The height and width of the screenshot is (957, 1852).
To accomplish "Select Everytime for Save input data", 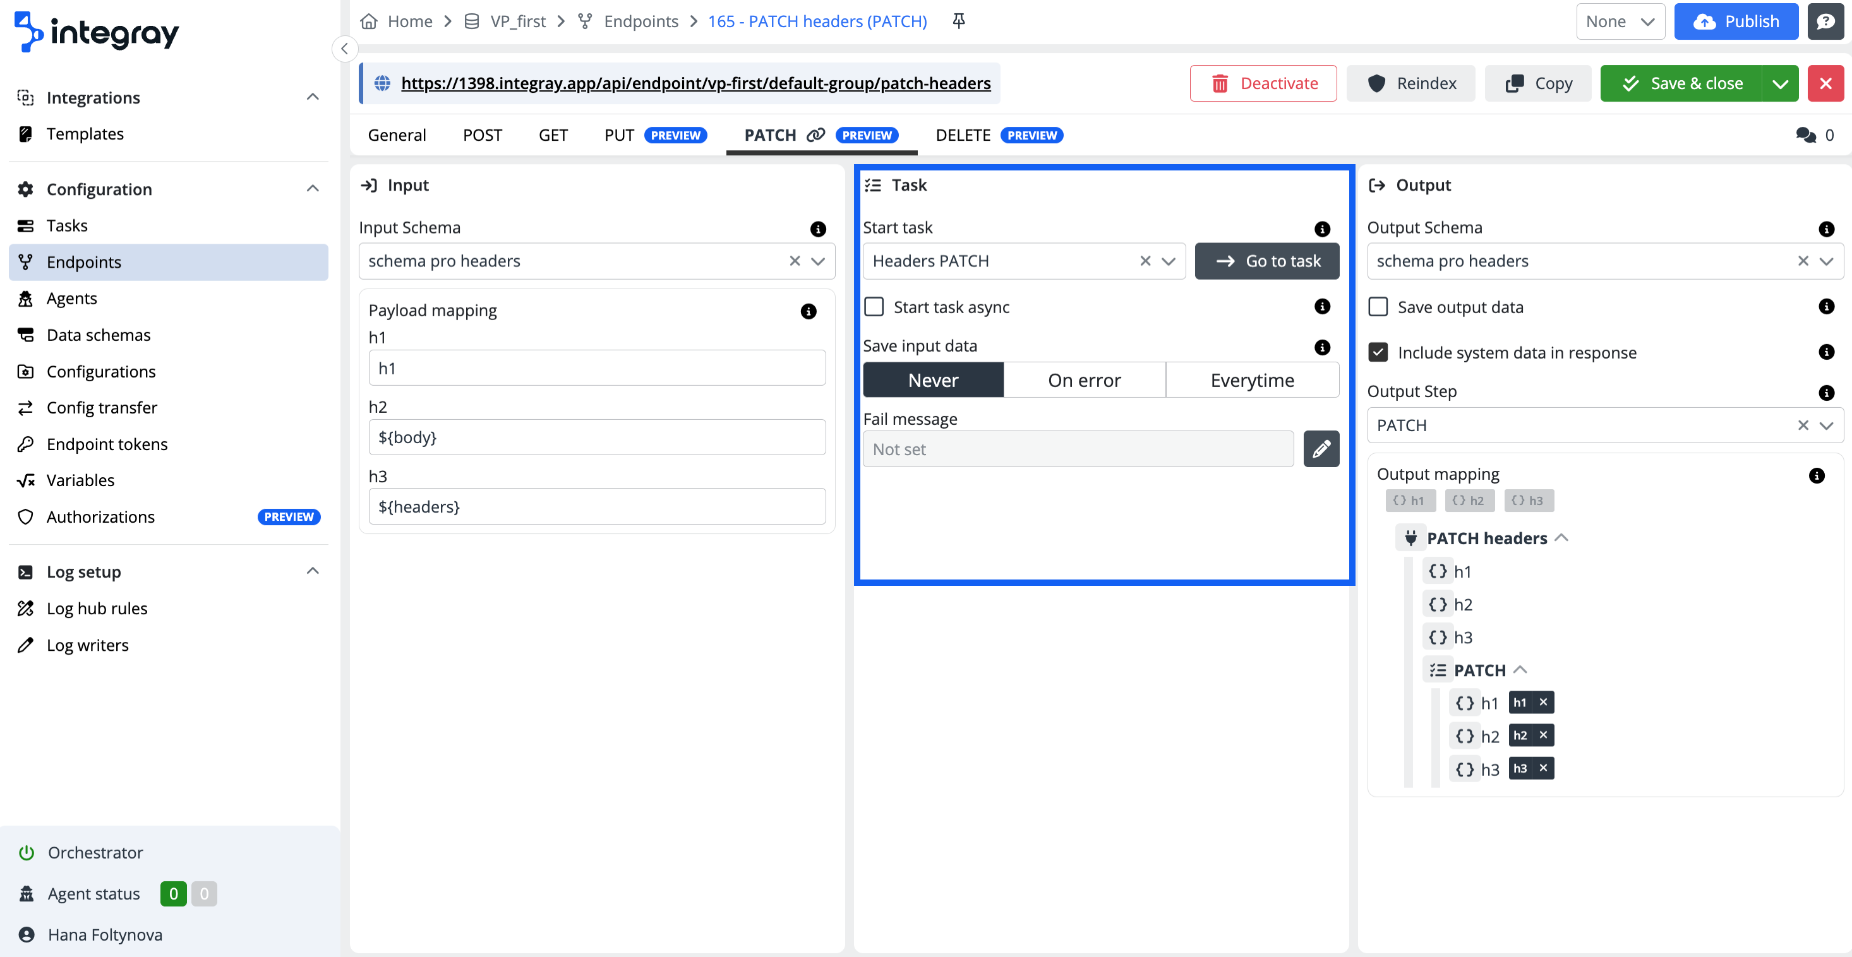I will pyautogui.click(x=1252, y=380).
